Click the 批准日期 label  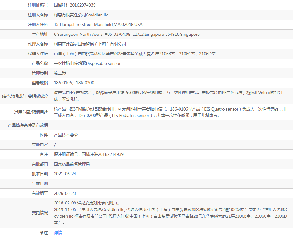(x=40, y=174)
